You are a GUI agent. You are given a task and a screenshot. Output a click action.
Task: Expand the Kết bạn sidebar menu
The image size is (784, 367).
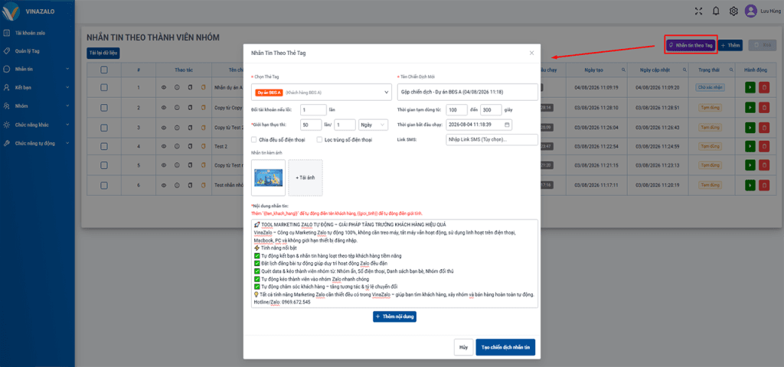click(x=38, y=87)
